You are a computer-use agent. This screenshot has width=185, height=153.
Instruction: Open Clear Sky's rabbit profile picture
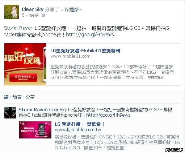click(x=12, y=12)
